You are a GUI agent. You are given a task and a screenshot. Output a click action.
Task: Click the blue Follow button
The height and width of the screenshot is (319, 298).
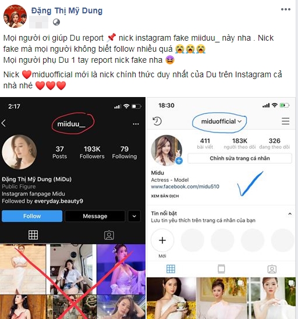click(32, 216)
